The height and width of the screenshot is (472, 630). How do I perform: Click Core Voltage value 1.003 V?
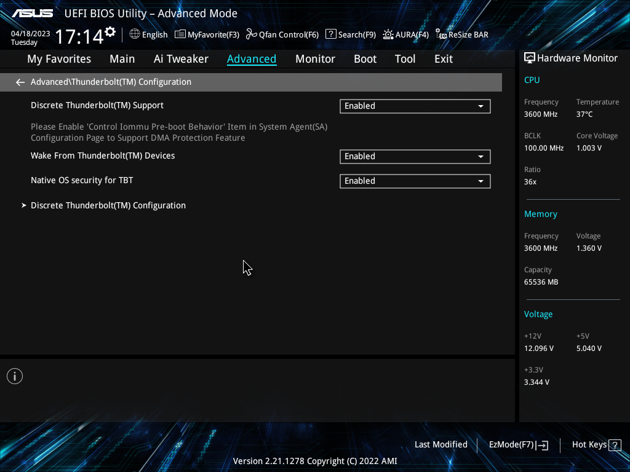[589, 148]
